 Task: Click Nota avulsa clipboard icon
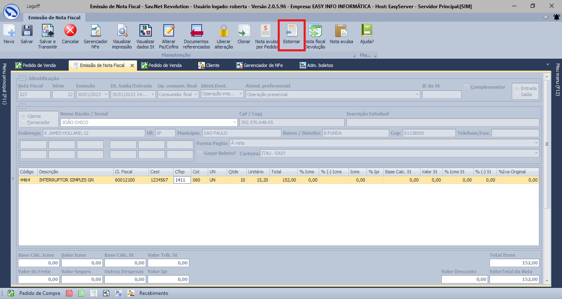(341, 31)
